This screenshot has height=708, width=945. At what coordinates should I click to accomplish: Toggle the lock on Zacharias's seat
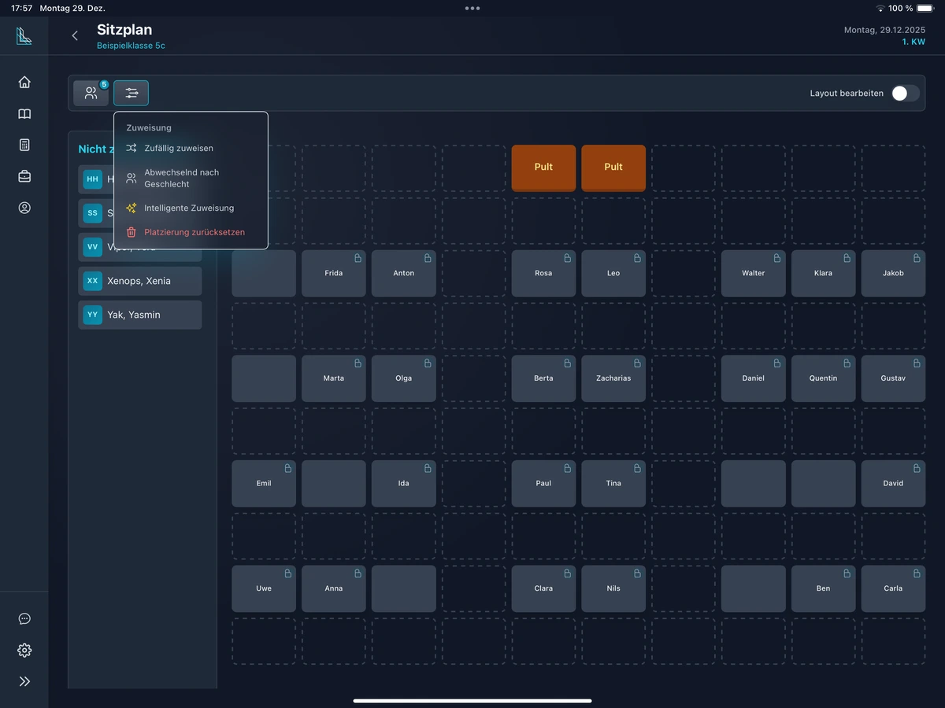coord(636,363)
